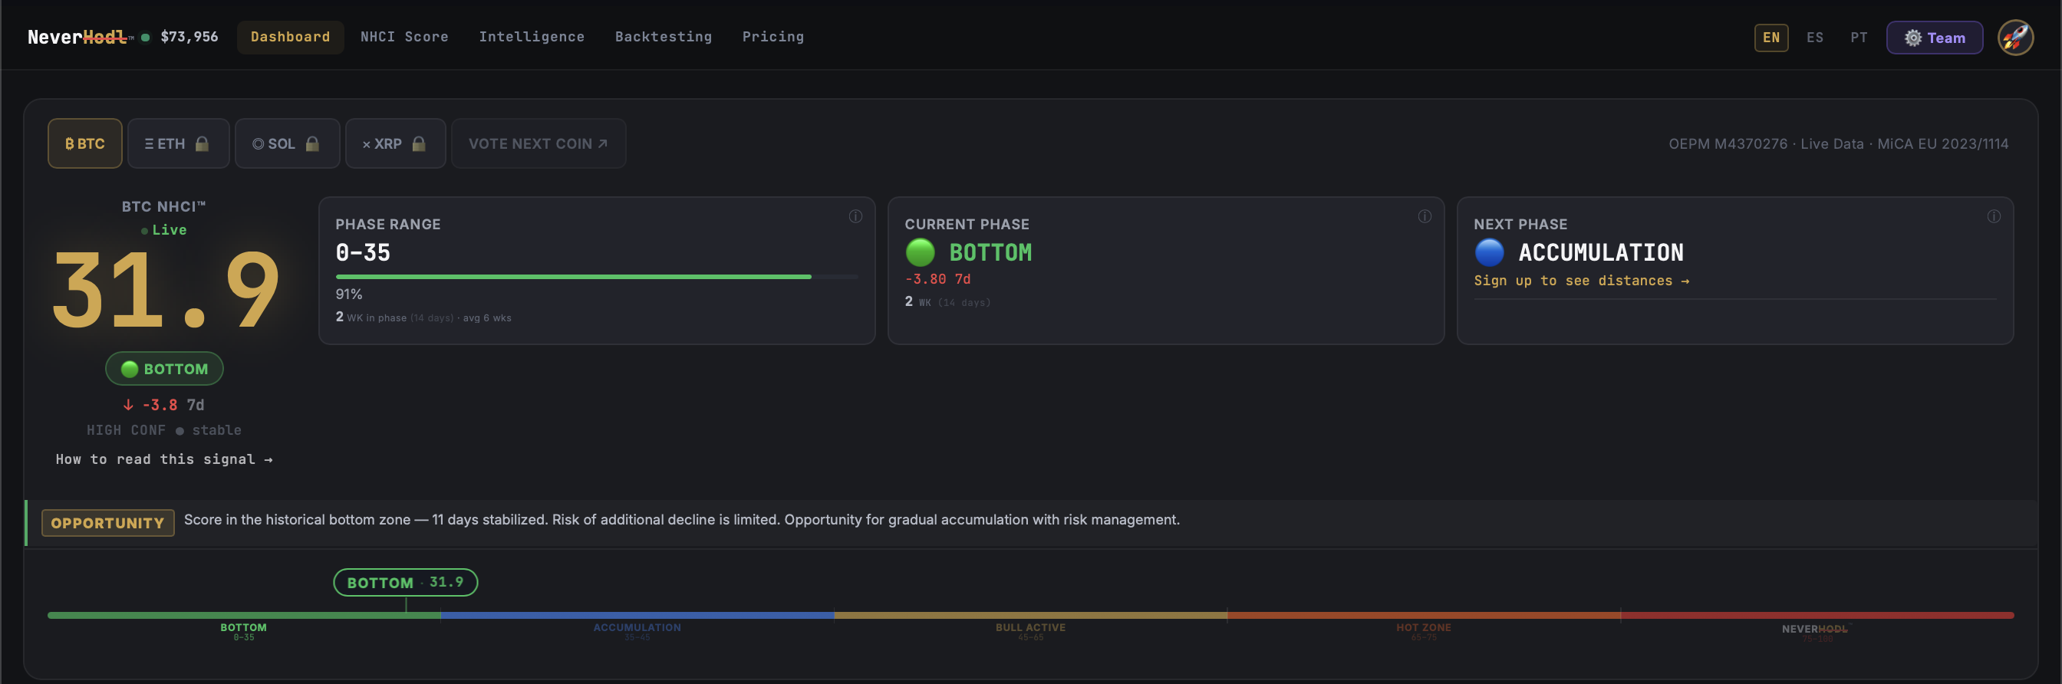Open the Dashboard tab
2062x684 pixels.
tap(290, 37)
